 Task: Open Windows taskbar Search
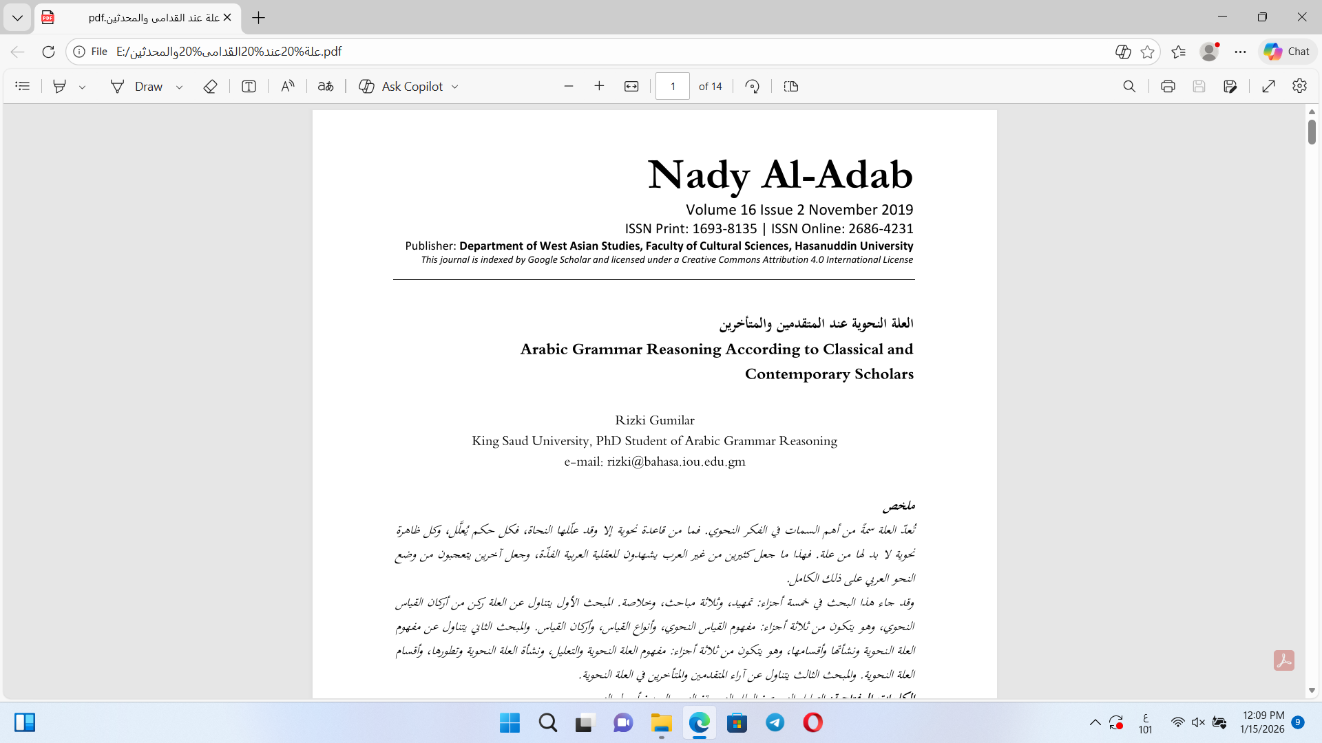(548, 722)
